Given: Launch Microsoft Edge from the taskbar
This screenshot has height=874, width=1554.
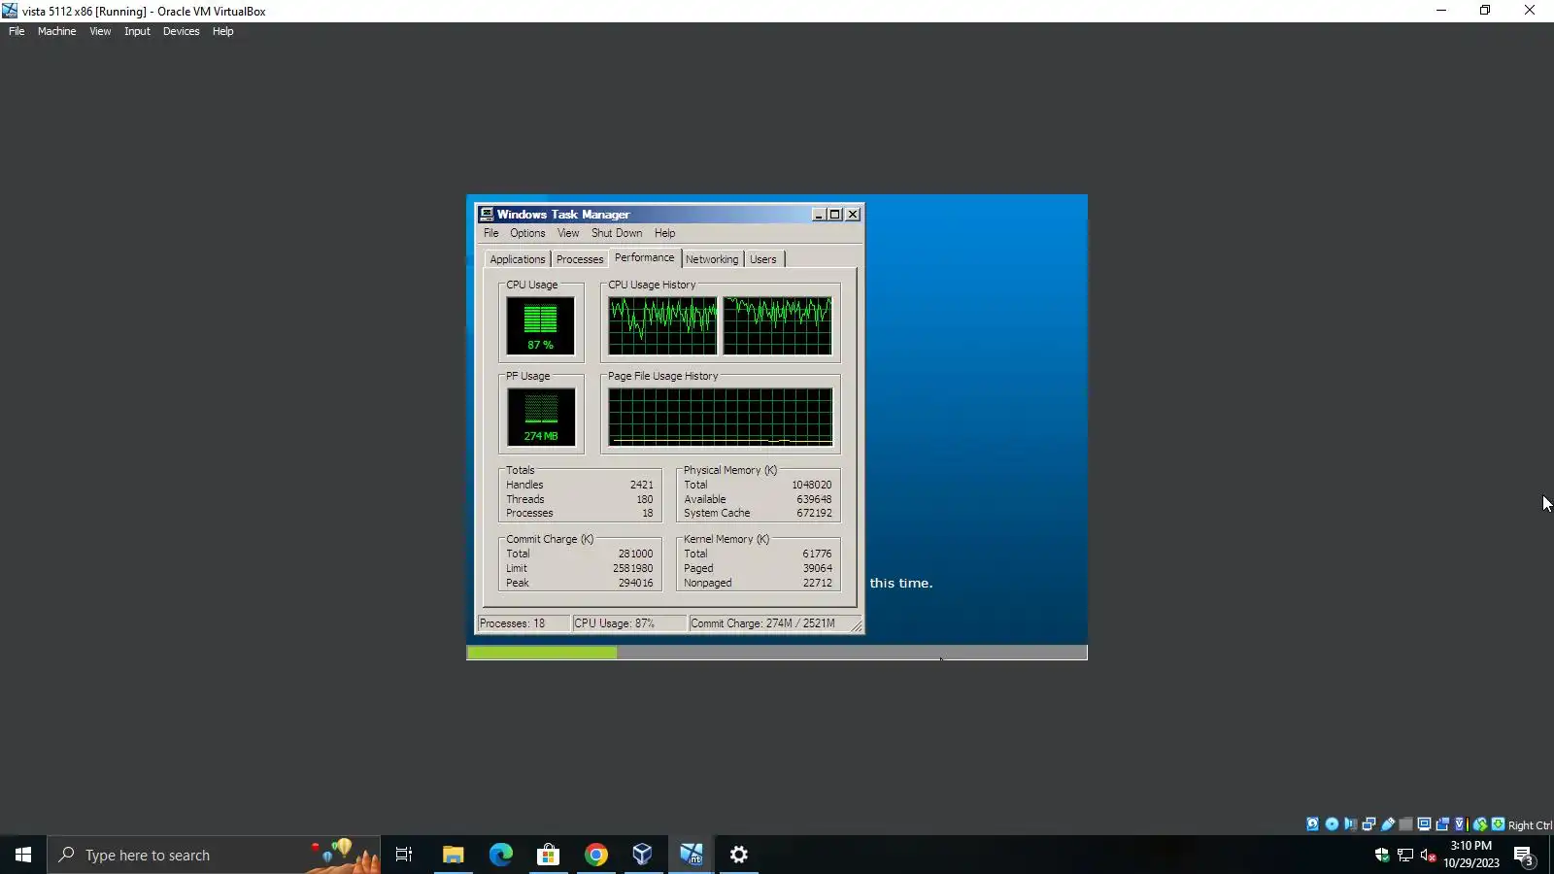Looking at the screenshot, I should [500, 855].
